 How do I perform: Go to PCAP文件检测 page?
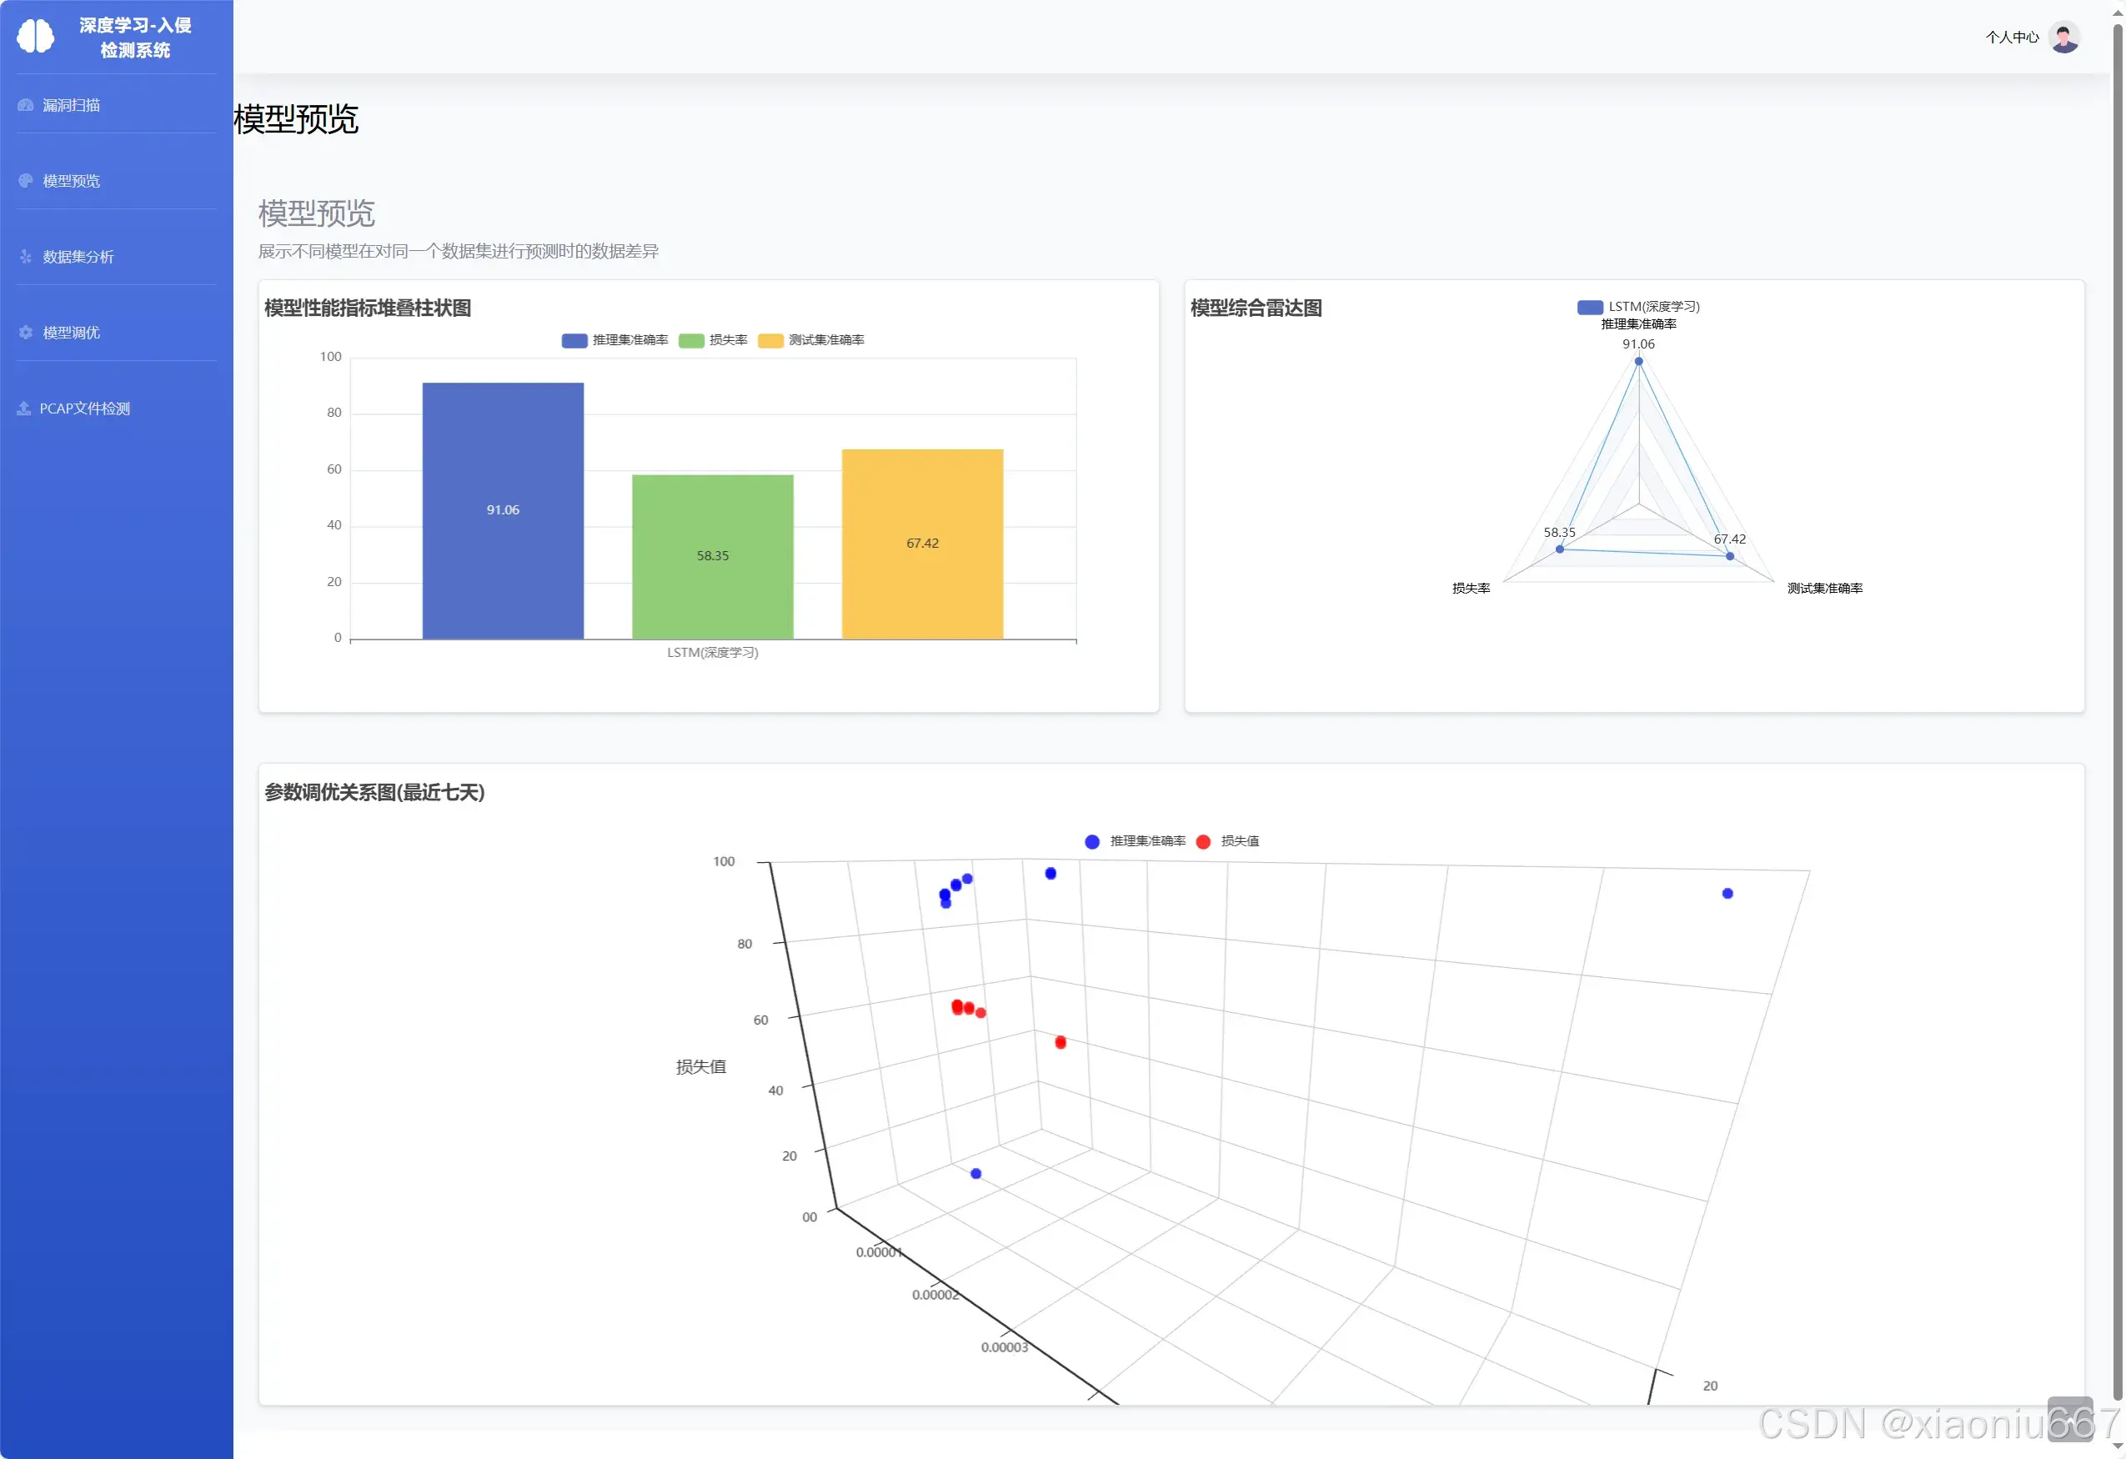(84, 409)
